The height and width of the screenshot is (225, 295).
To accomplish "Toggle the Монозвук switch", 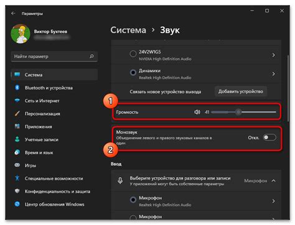I will [269, 137].
